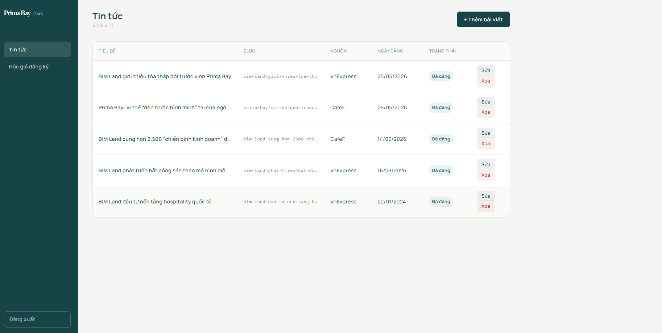Click Đã đăng badge in hospitality quốc tế row
The image size is (662, 333).
[x=441, y=202]
